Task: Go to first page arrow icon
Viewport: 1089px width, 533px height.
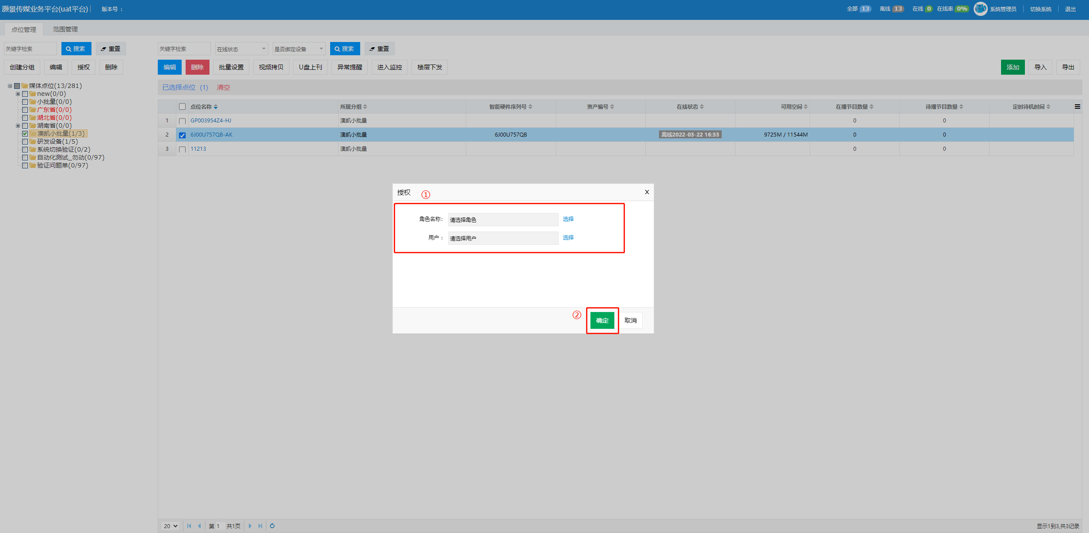Action: click(x=189, y=526)
